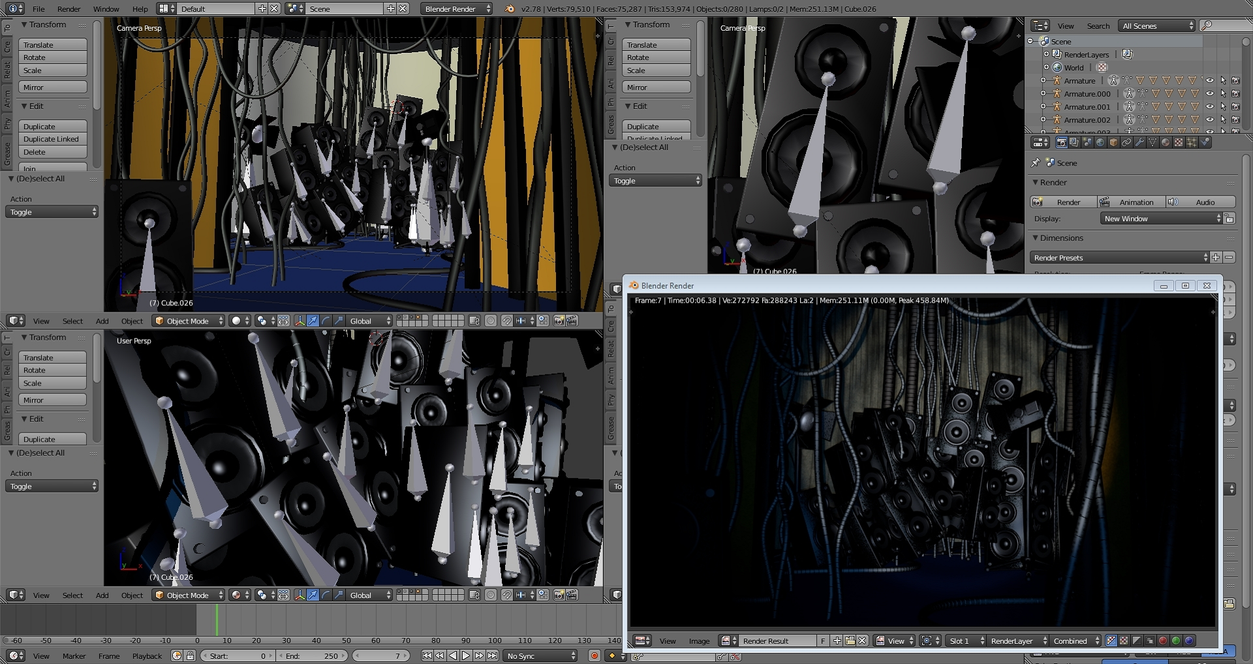Open the Render Presets dropdown
1253x664 pixels.
click(1120, 258)
